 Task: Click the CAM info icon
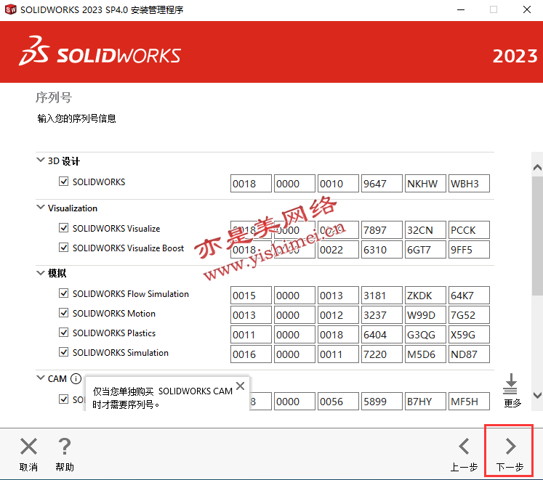click(x=76, y=379)
